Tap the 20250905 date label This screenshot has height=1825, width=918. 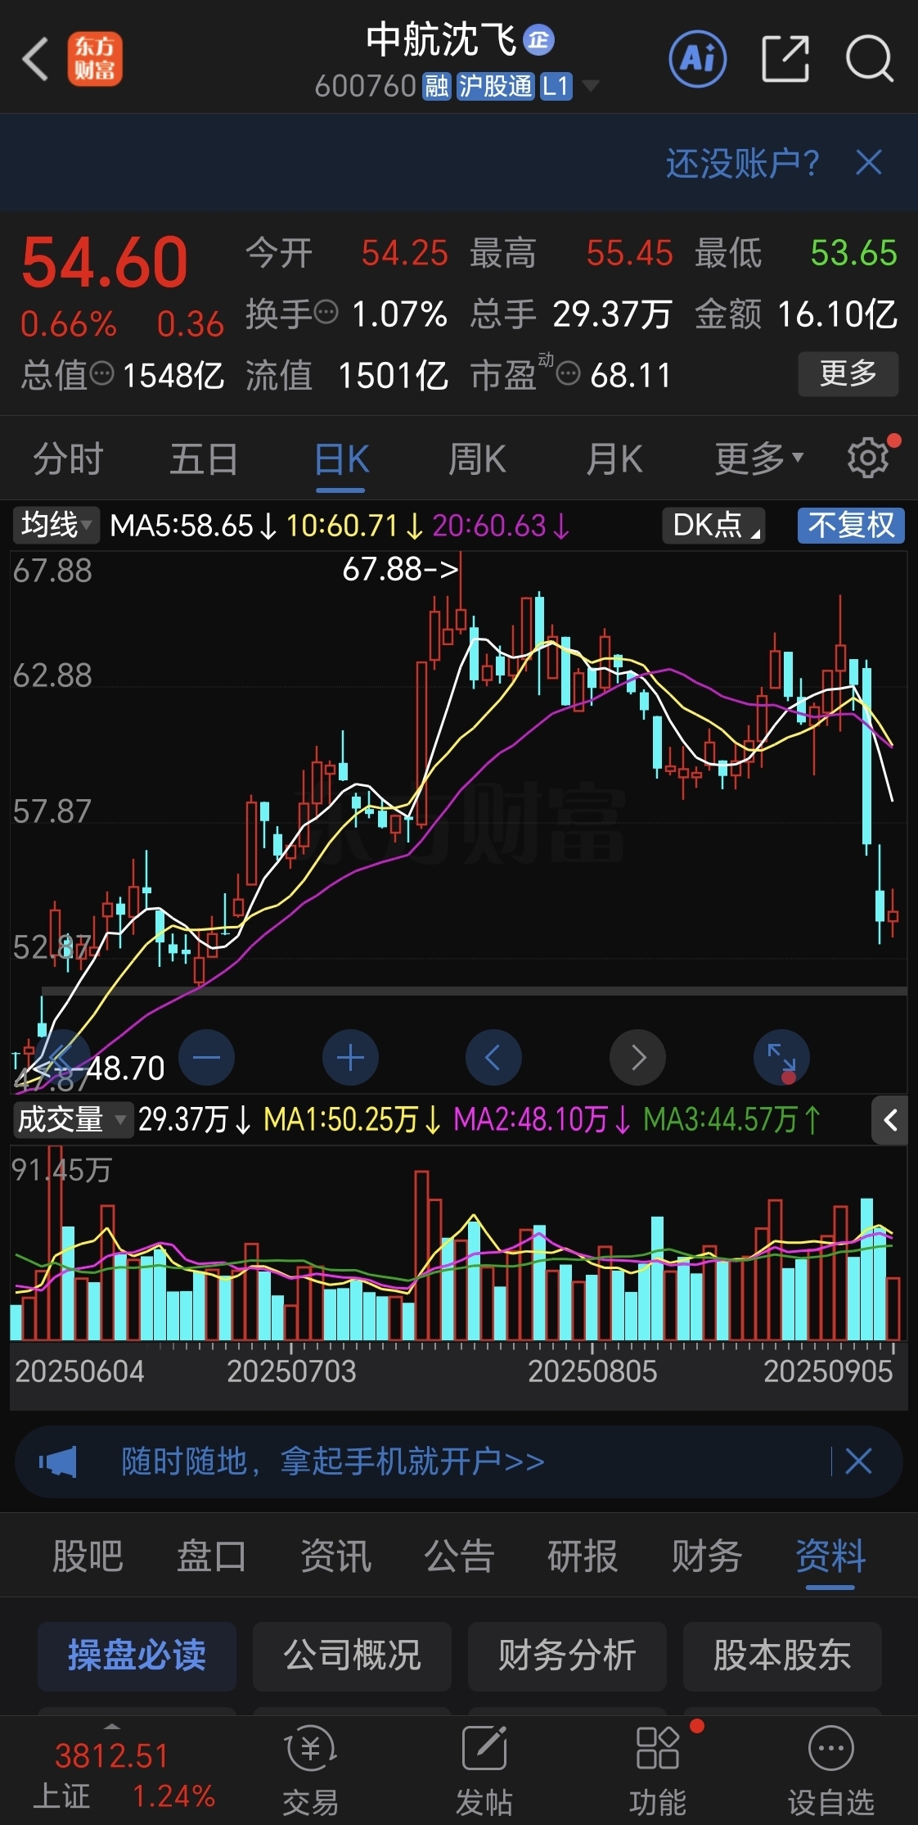tap(827, 1371)
